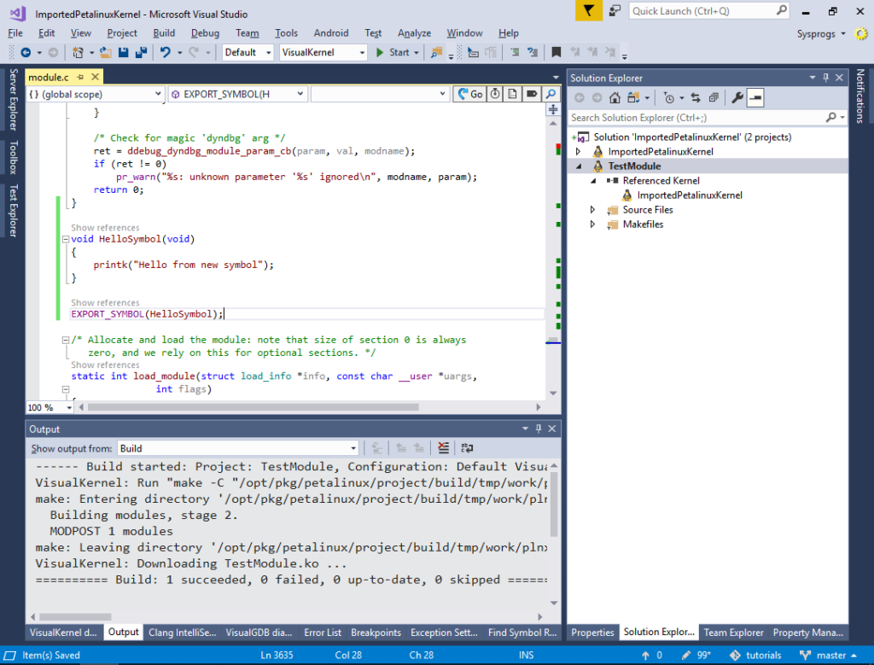Expand the Source Files folder
874x665 pixels.
tap(592, 209)
